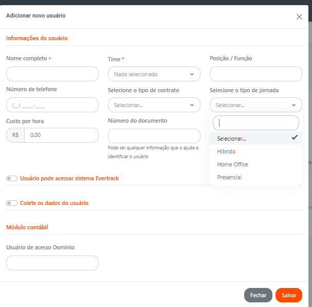Image resolution: width=312 pixels, height=307 pixels.
Task: Focus the Número de telefone field
Action: coord(52,105)
